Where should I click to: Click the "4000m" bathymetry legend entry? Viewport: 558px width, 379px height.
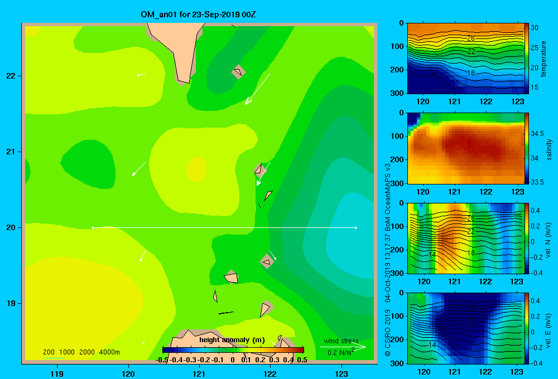[x=109, y=352]
